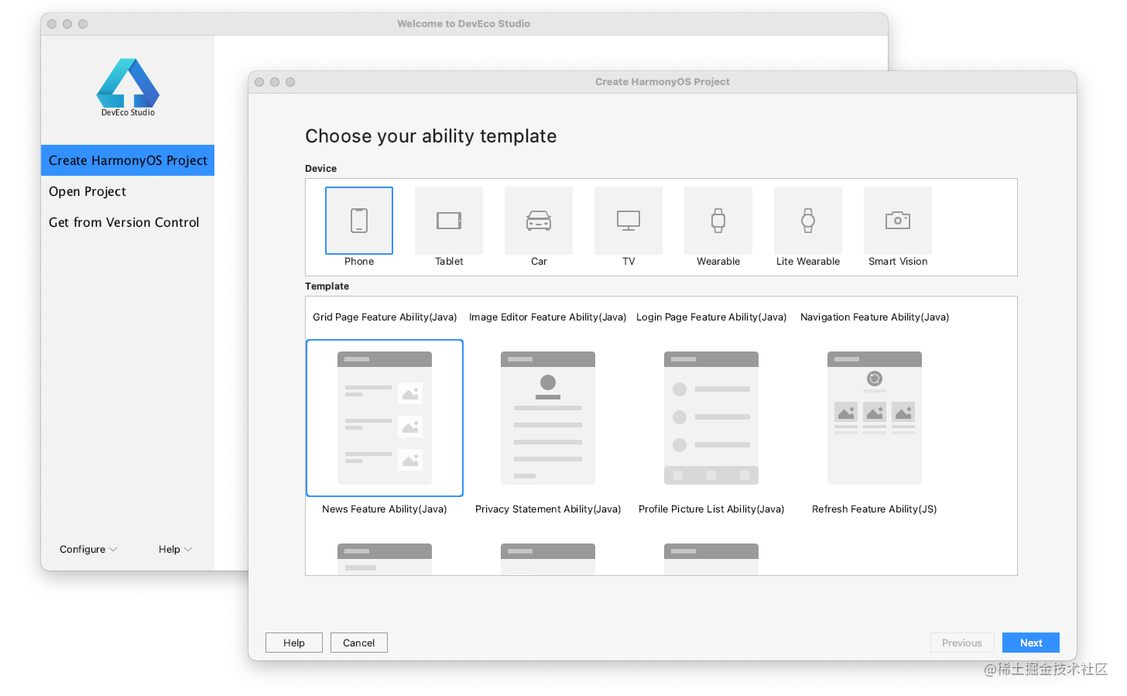
Task: Select Get from Version Control
Action: pos(128,222)
